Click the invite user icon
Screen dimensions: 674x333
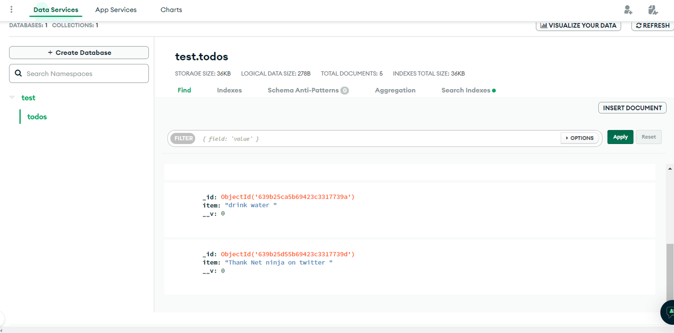629,10
